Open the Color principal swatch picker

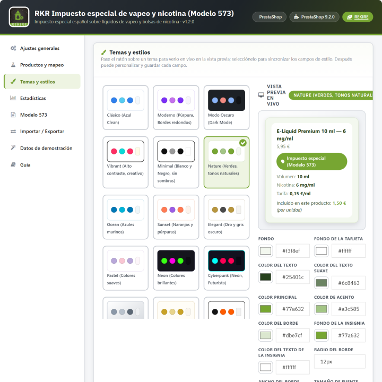[x=266, y=309]
